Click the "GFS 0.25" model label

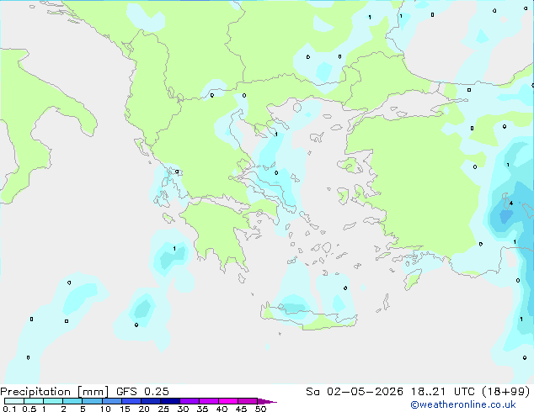tap(142, 392)
